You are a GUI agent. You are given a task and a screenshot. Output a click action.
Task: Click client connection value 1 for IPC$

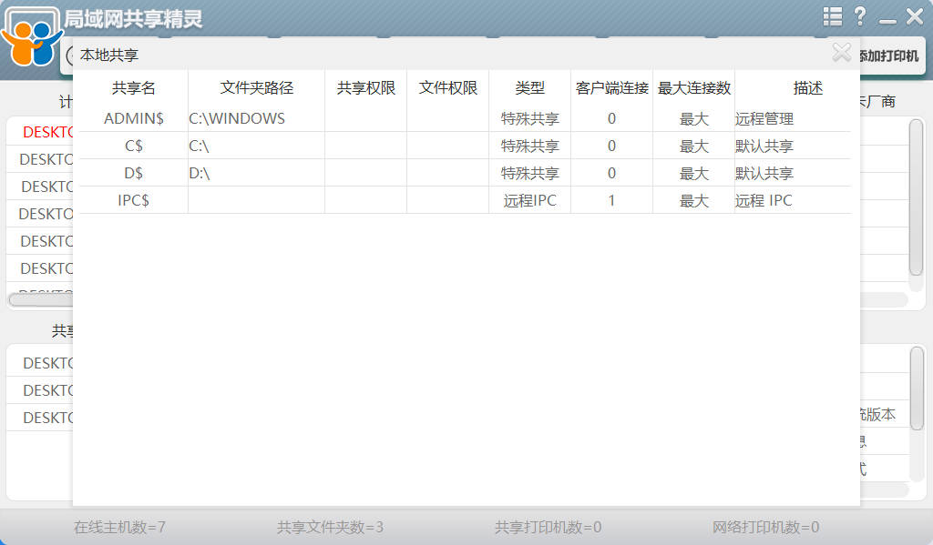[x=611, y=200]
